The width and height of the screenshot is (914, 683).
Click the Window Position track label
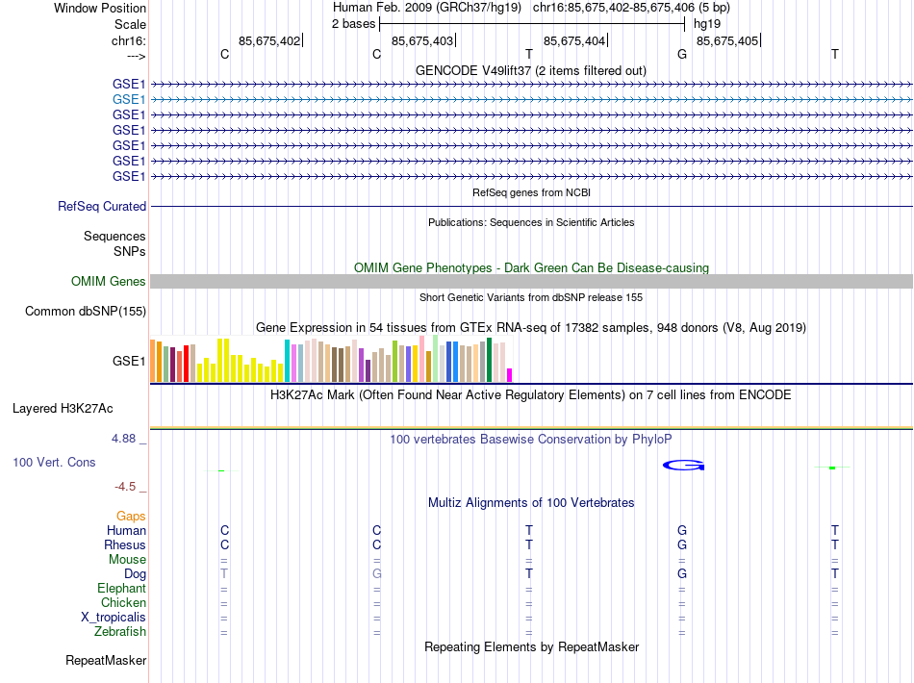click(100, 8)
